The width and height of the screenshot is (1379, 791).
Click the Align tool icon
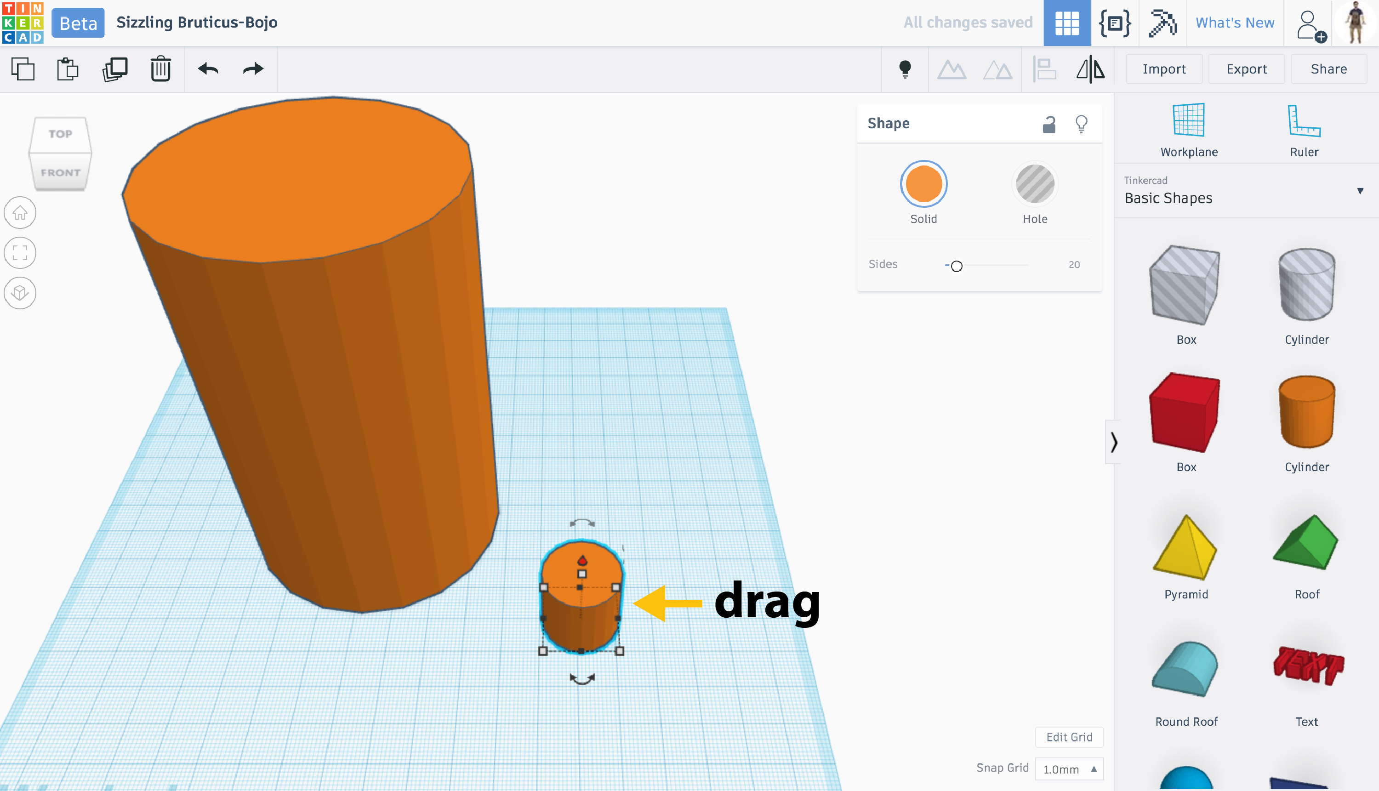coord(1044,69)
